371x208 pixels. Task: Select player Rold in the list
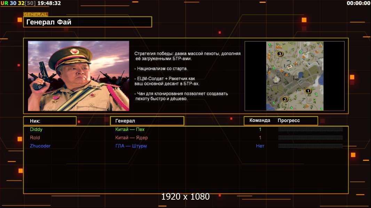coord(35,138)
